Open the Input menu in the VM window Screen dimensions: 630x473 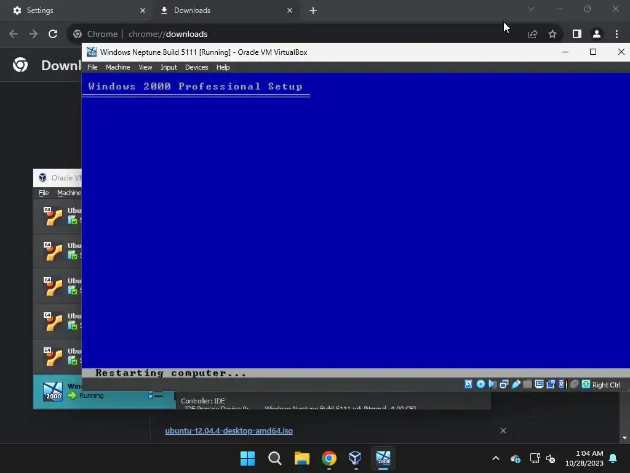pyautogui.click(x=169, y=67)
